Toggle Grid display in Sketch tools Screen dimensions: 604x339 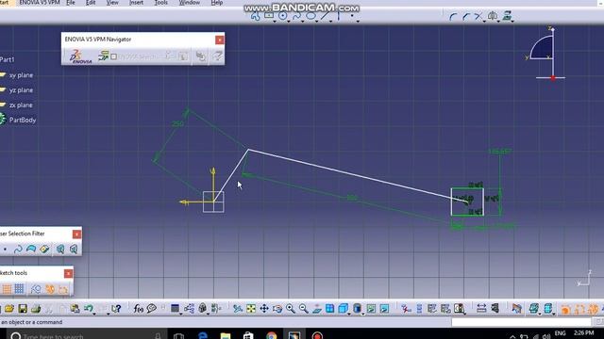7,289
